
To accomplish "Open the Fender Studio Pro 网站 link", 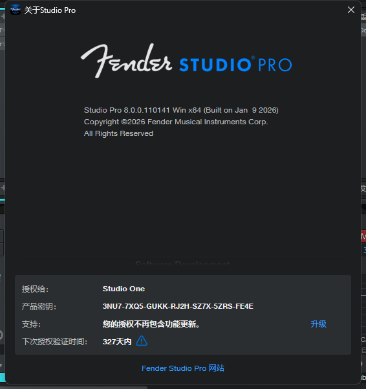I will click(x=183, y=368).
